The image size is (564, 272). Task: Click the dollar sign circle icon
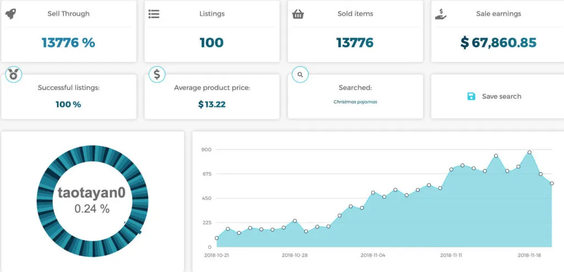pos(157,74)
